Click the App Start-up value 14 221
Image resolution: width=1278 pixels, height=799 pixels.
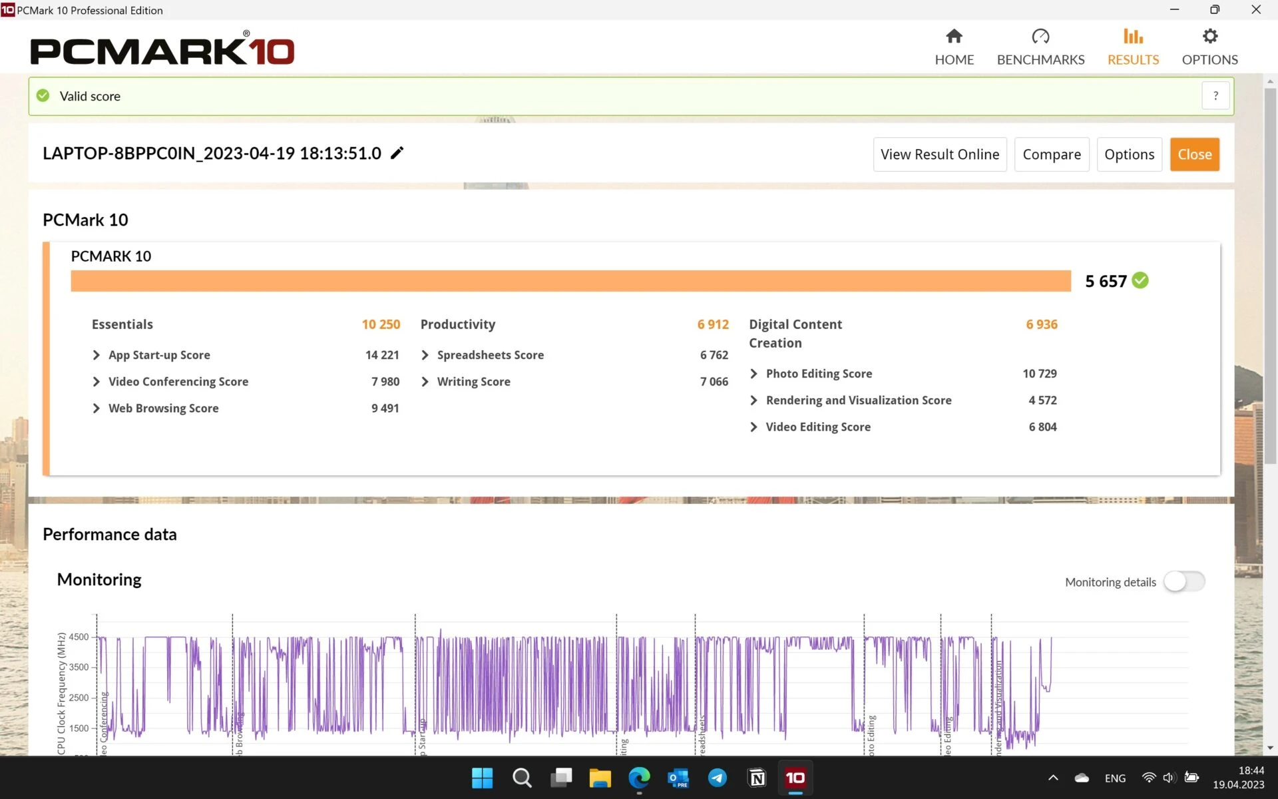382,355
